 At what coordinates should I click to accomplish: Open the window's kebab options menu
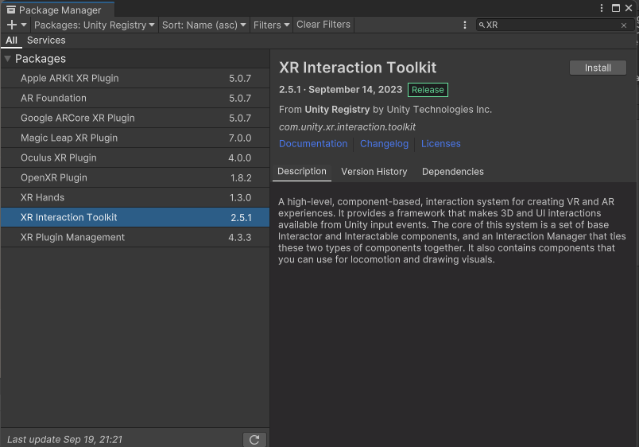pyautogui.click(x=602, y=8)
